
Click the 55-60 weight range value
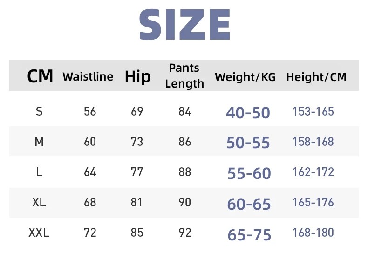249,173
